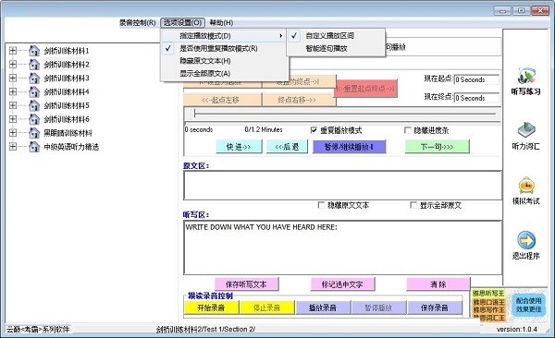Screen dimensions: 555x338
Task: Click inside the 听写区 dictation text box
Action: [342, 247]
